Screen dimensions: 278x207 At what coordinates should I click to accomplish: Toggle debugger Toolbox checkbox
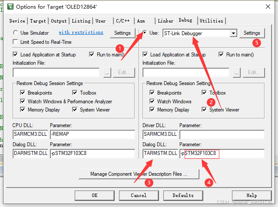(x=204, y=92)
